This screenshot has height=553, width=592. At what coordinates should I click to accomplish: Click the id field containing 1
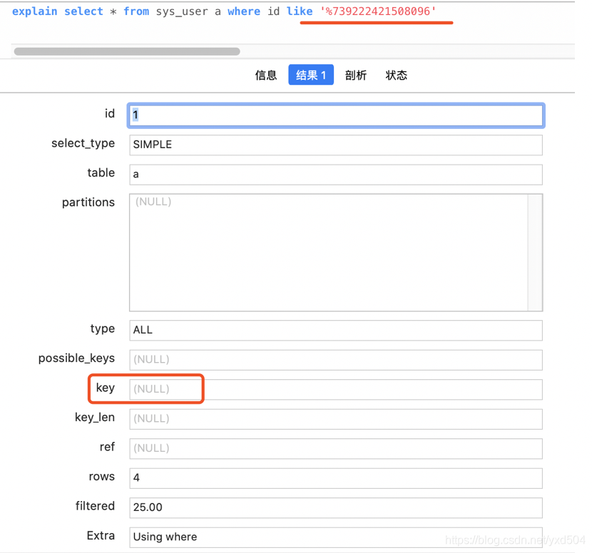[336, 115]
